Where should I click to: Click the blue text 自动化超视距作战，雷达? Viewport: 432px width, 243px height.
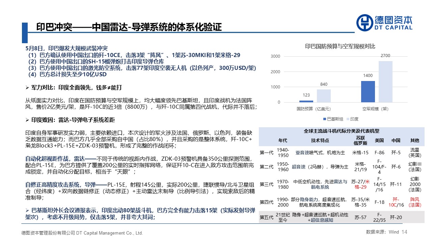coord(55,159)
